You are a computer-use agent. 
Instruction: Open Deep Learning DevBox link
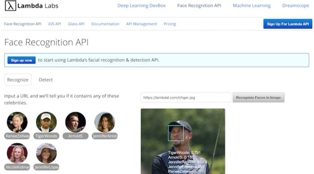coord(141,6)
